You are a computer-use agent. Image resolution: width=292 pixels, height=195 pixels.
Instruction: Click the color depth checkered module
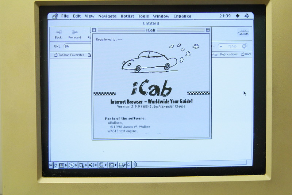[x=111, y=165]
